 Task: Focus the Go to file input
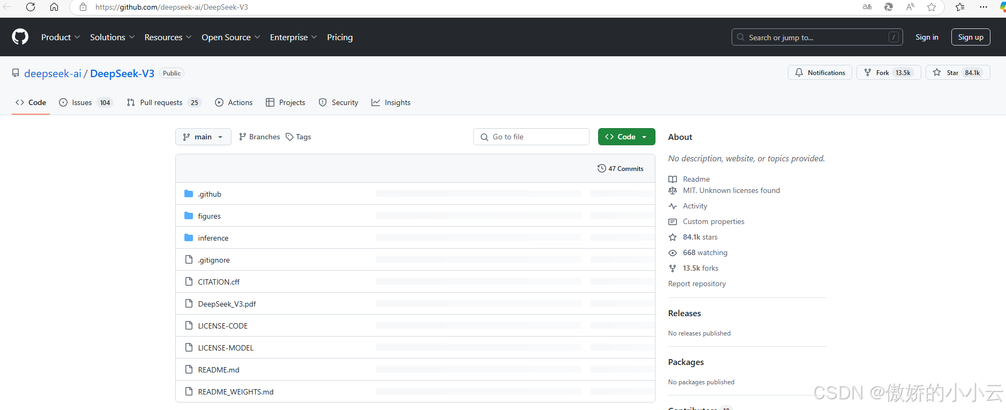531,137
